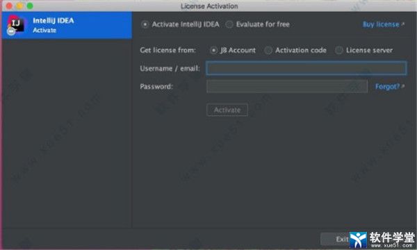The width and height of the screenshot is (417, 250).
Task: Click into the Password field
Action: pos(287,86)
